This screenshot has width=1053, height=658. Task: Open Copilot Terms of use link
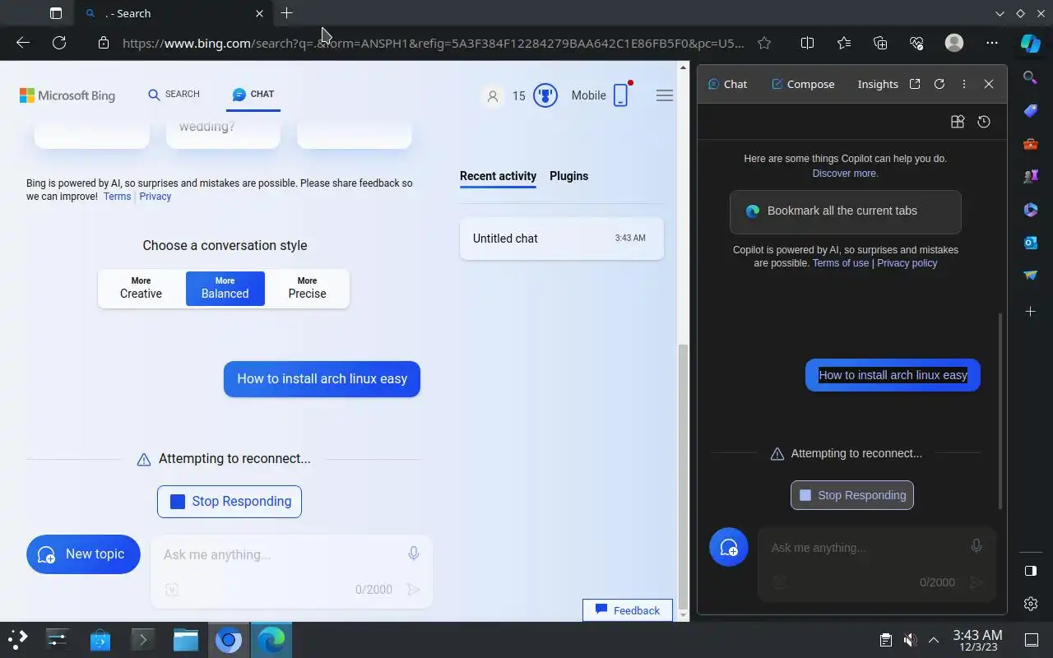(x=841, y=263)
